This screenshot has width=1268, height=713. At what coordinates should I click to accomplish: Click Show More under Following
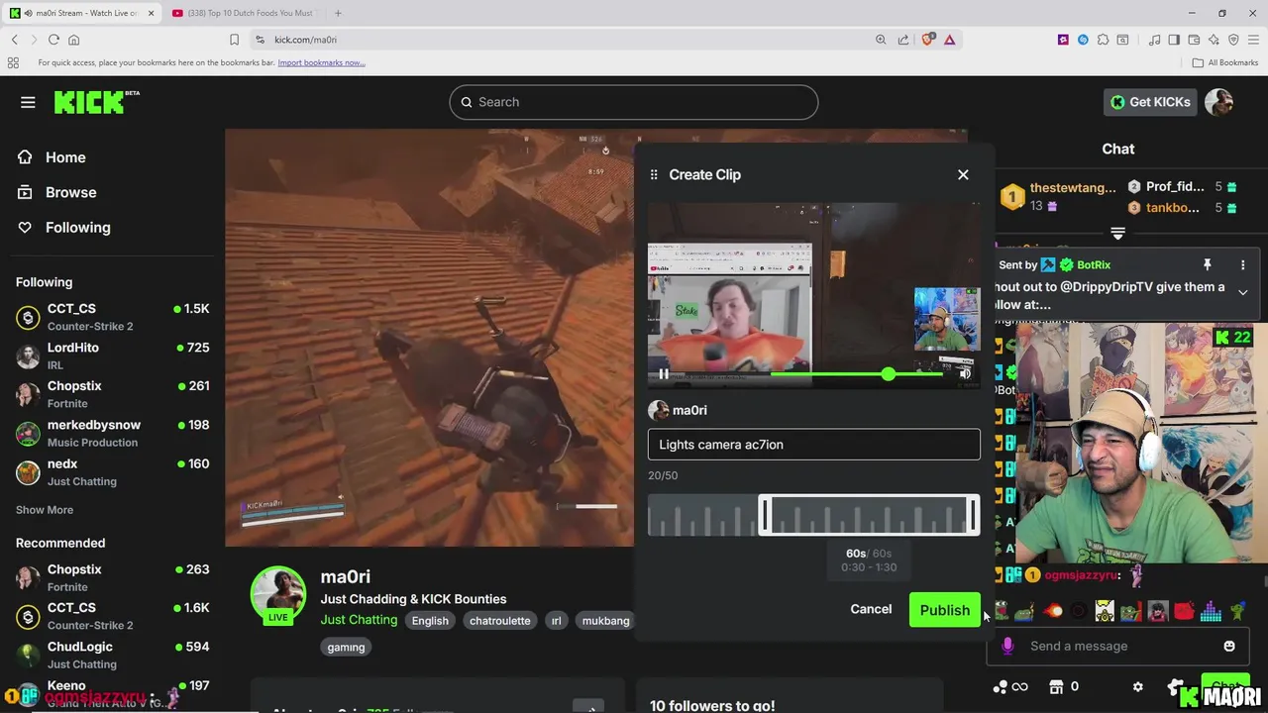45,510
